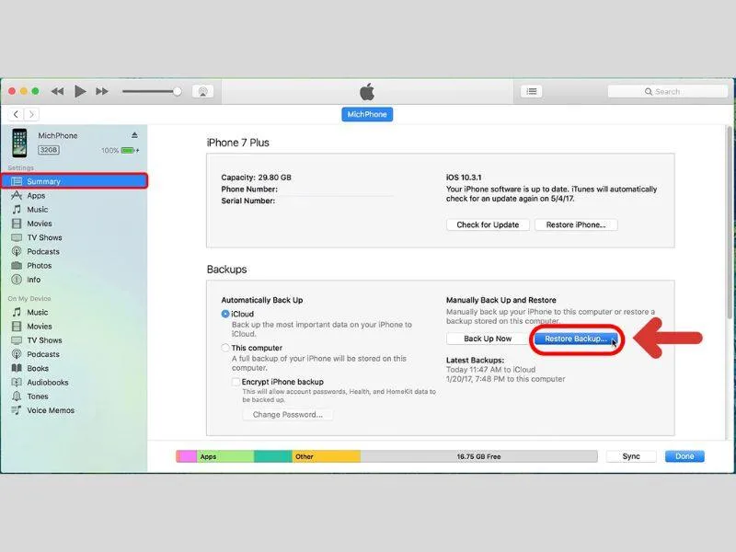Click the yellow Other storage segment
This screenshot has height=552, width=736.
pyautogui.click(x=327, y=456)
